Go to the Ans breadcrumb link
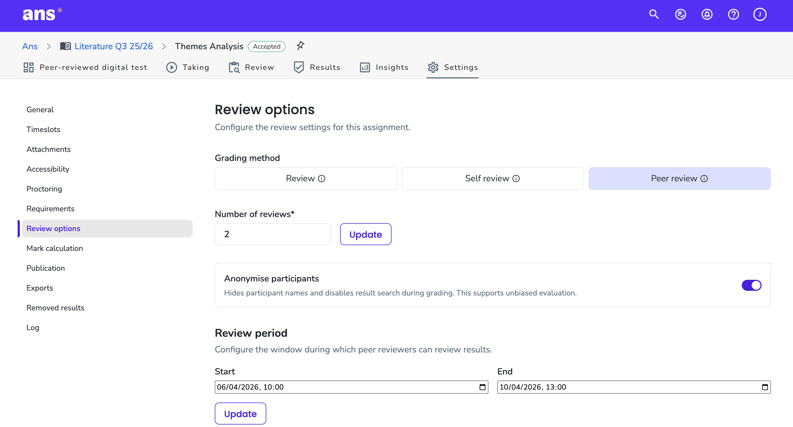The image size is (793, 427). point(30,46)
